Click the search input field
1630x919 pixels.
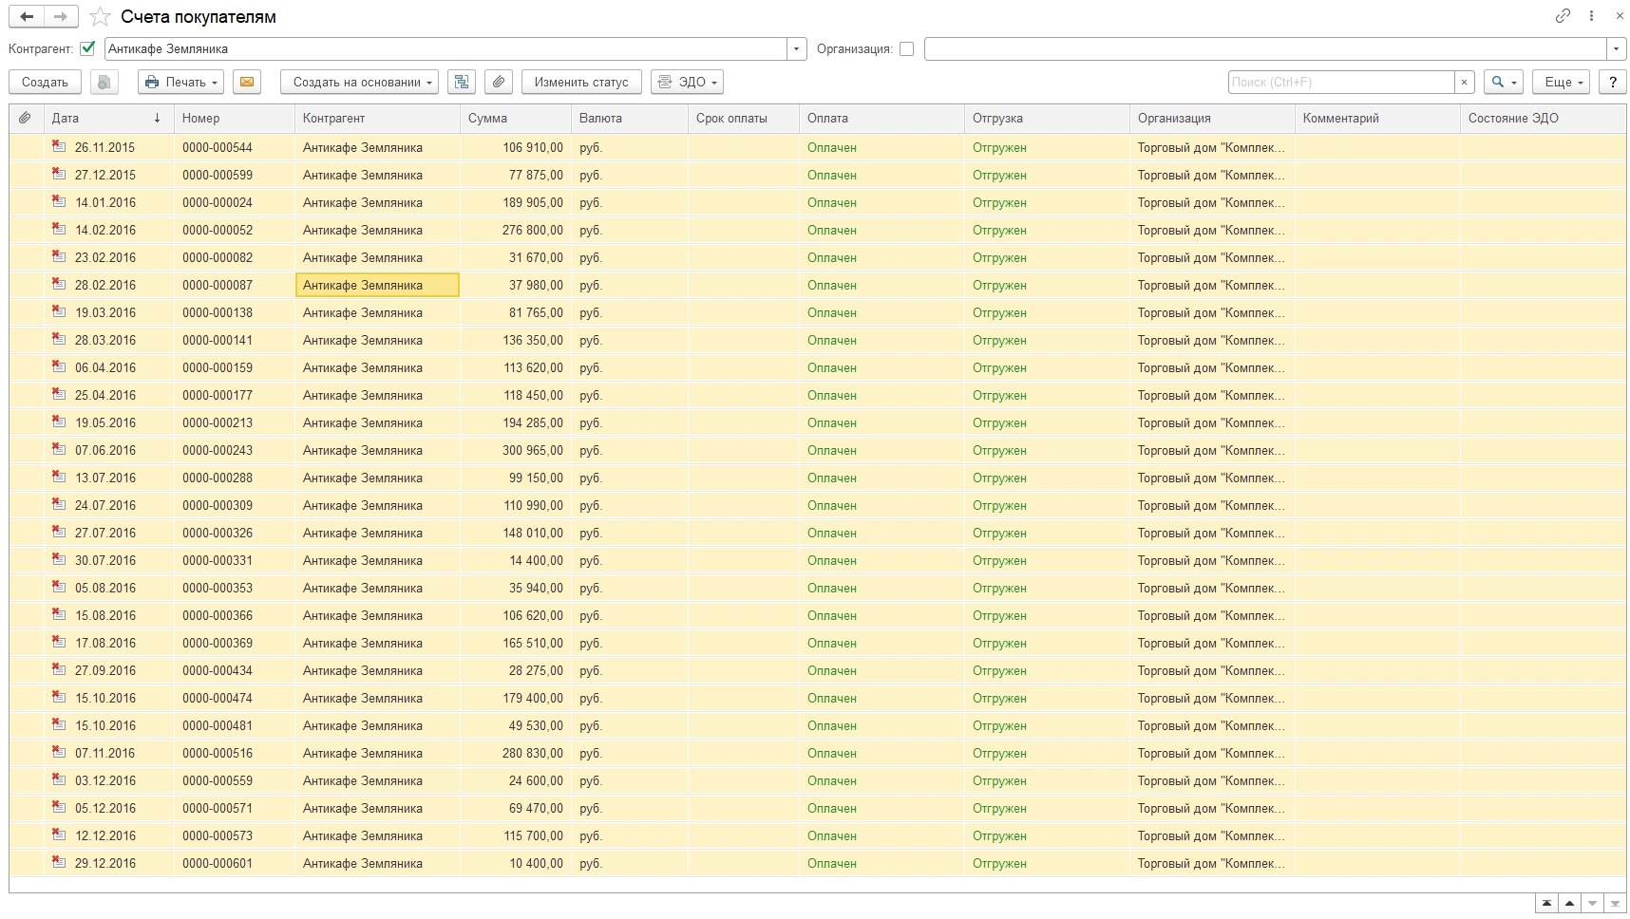1339,83
